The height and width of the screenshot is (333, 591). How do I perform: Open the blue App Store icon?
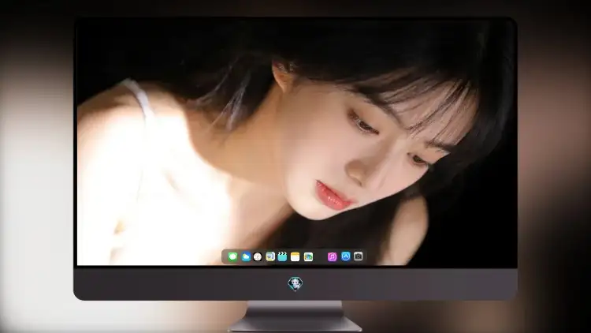click(346, 256)
